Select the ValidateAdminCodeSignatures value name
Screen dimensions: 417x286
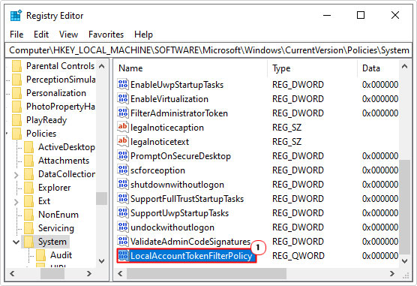pos(190,242)
